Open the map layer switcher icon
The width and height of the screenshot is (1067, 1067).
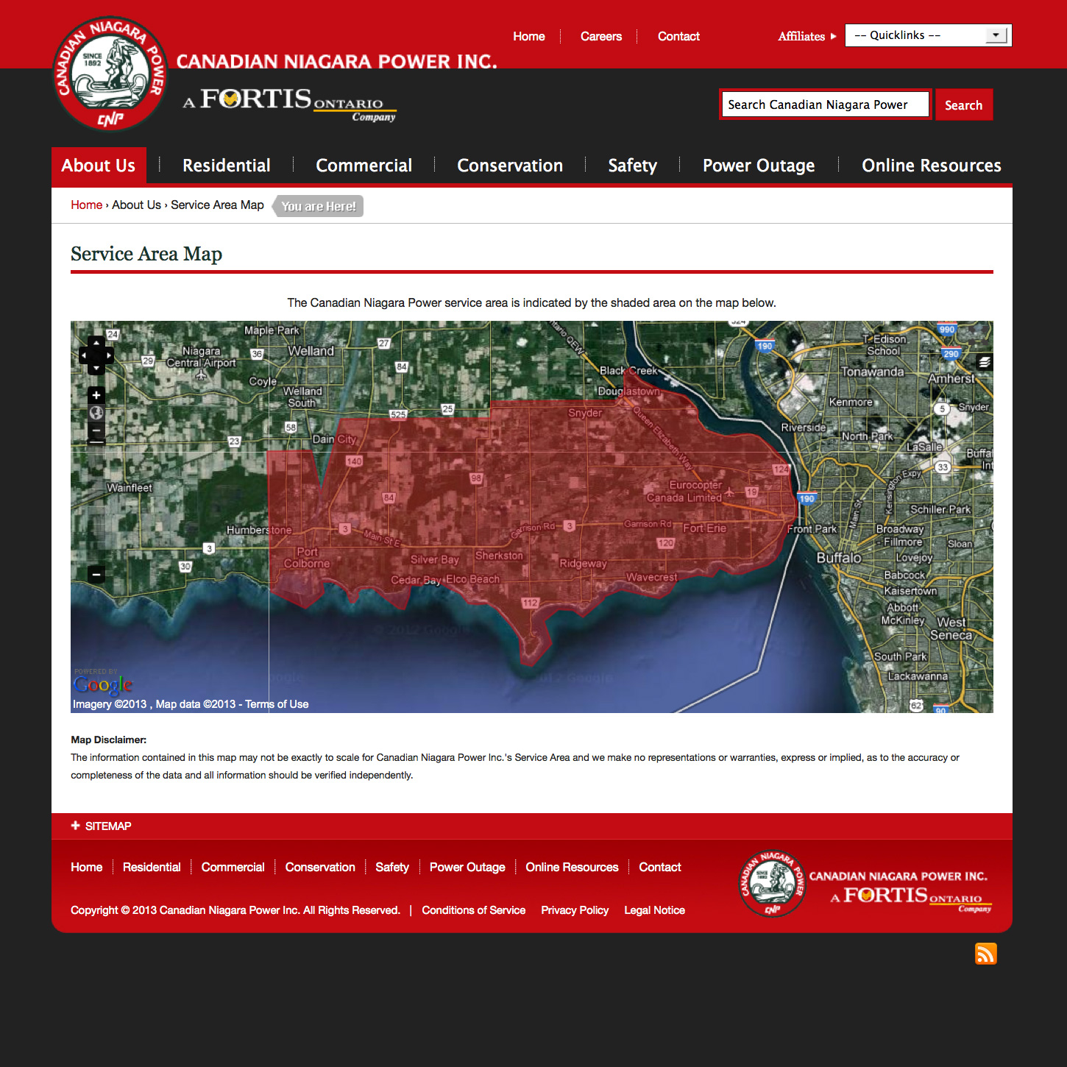[x=985, y=361]
